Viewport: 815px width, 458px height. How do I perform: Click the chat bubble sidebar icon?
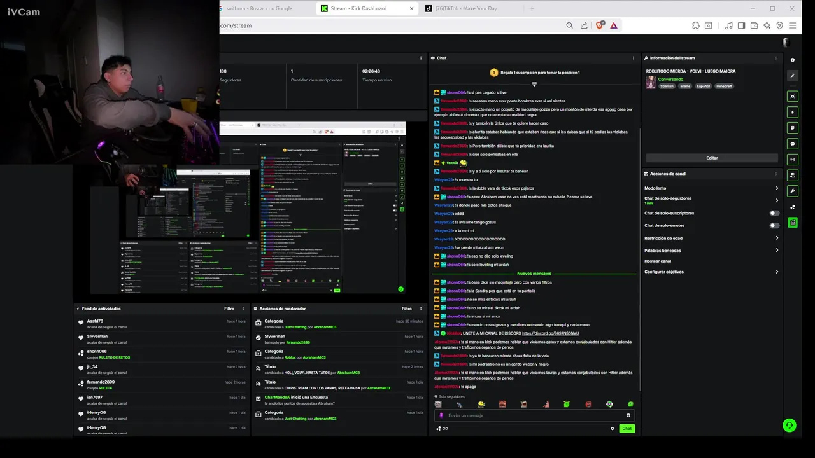tap(793, 144)
